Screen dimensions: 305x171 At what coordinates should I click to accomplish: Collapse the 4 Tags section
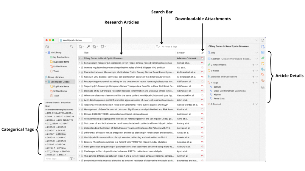click(x=256, y=83)
